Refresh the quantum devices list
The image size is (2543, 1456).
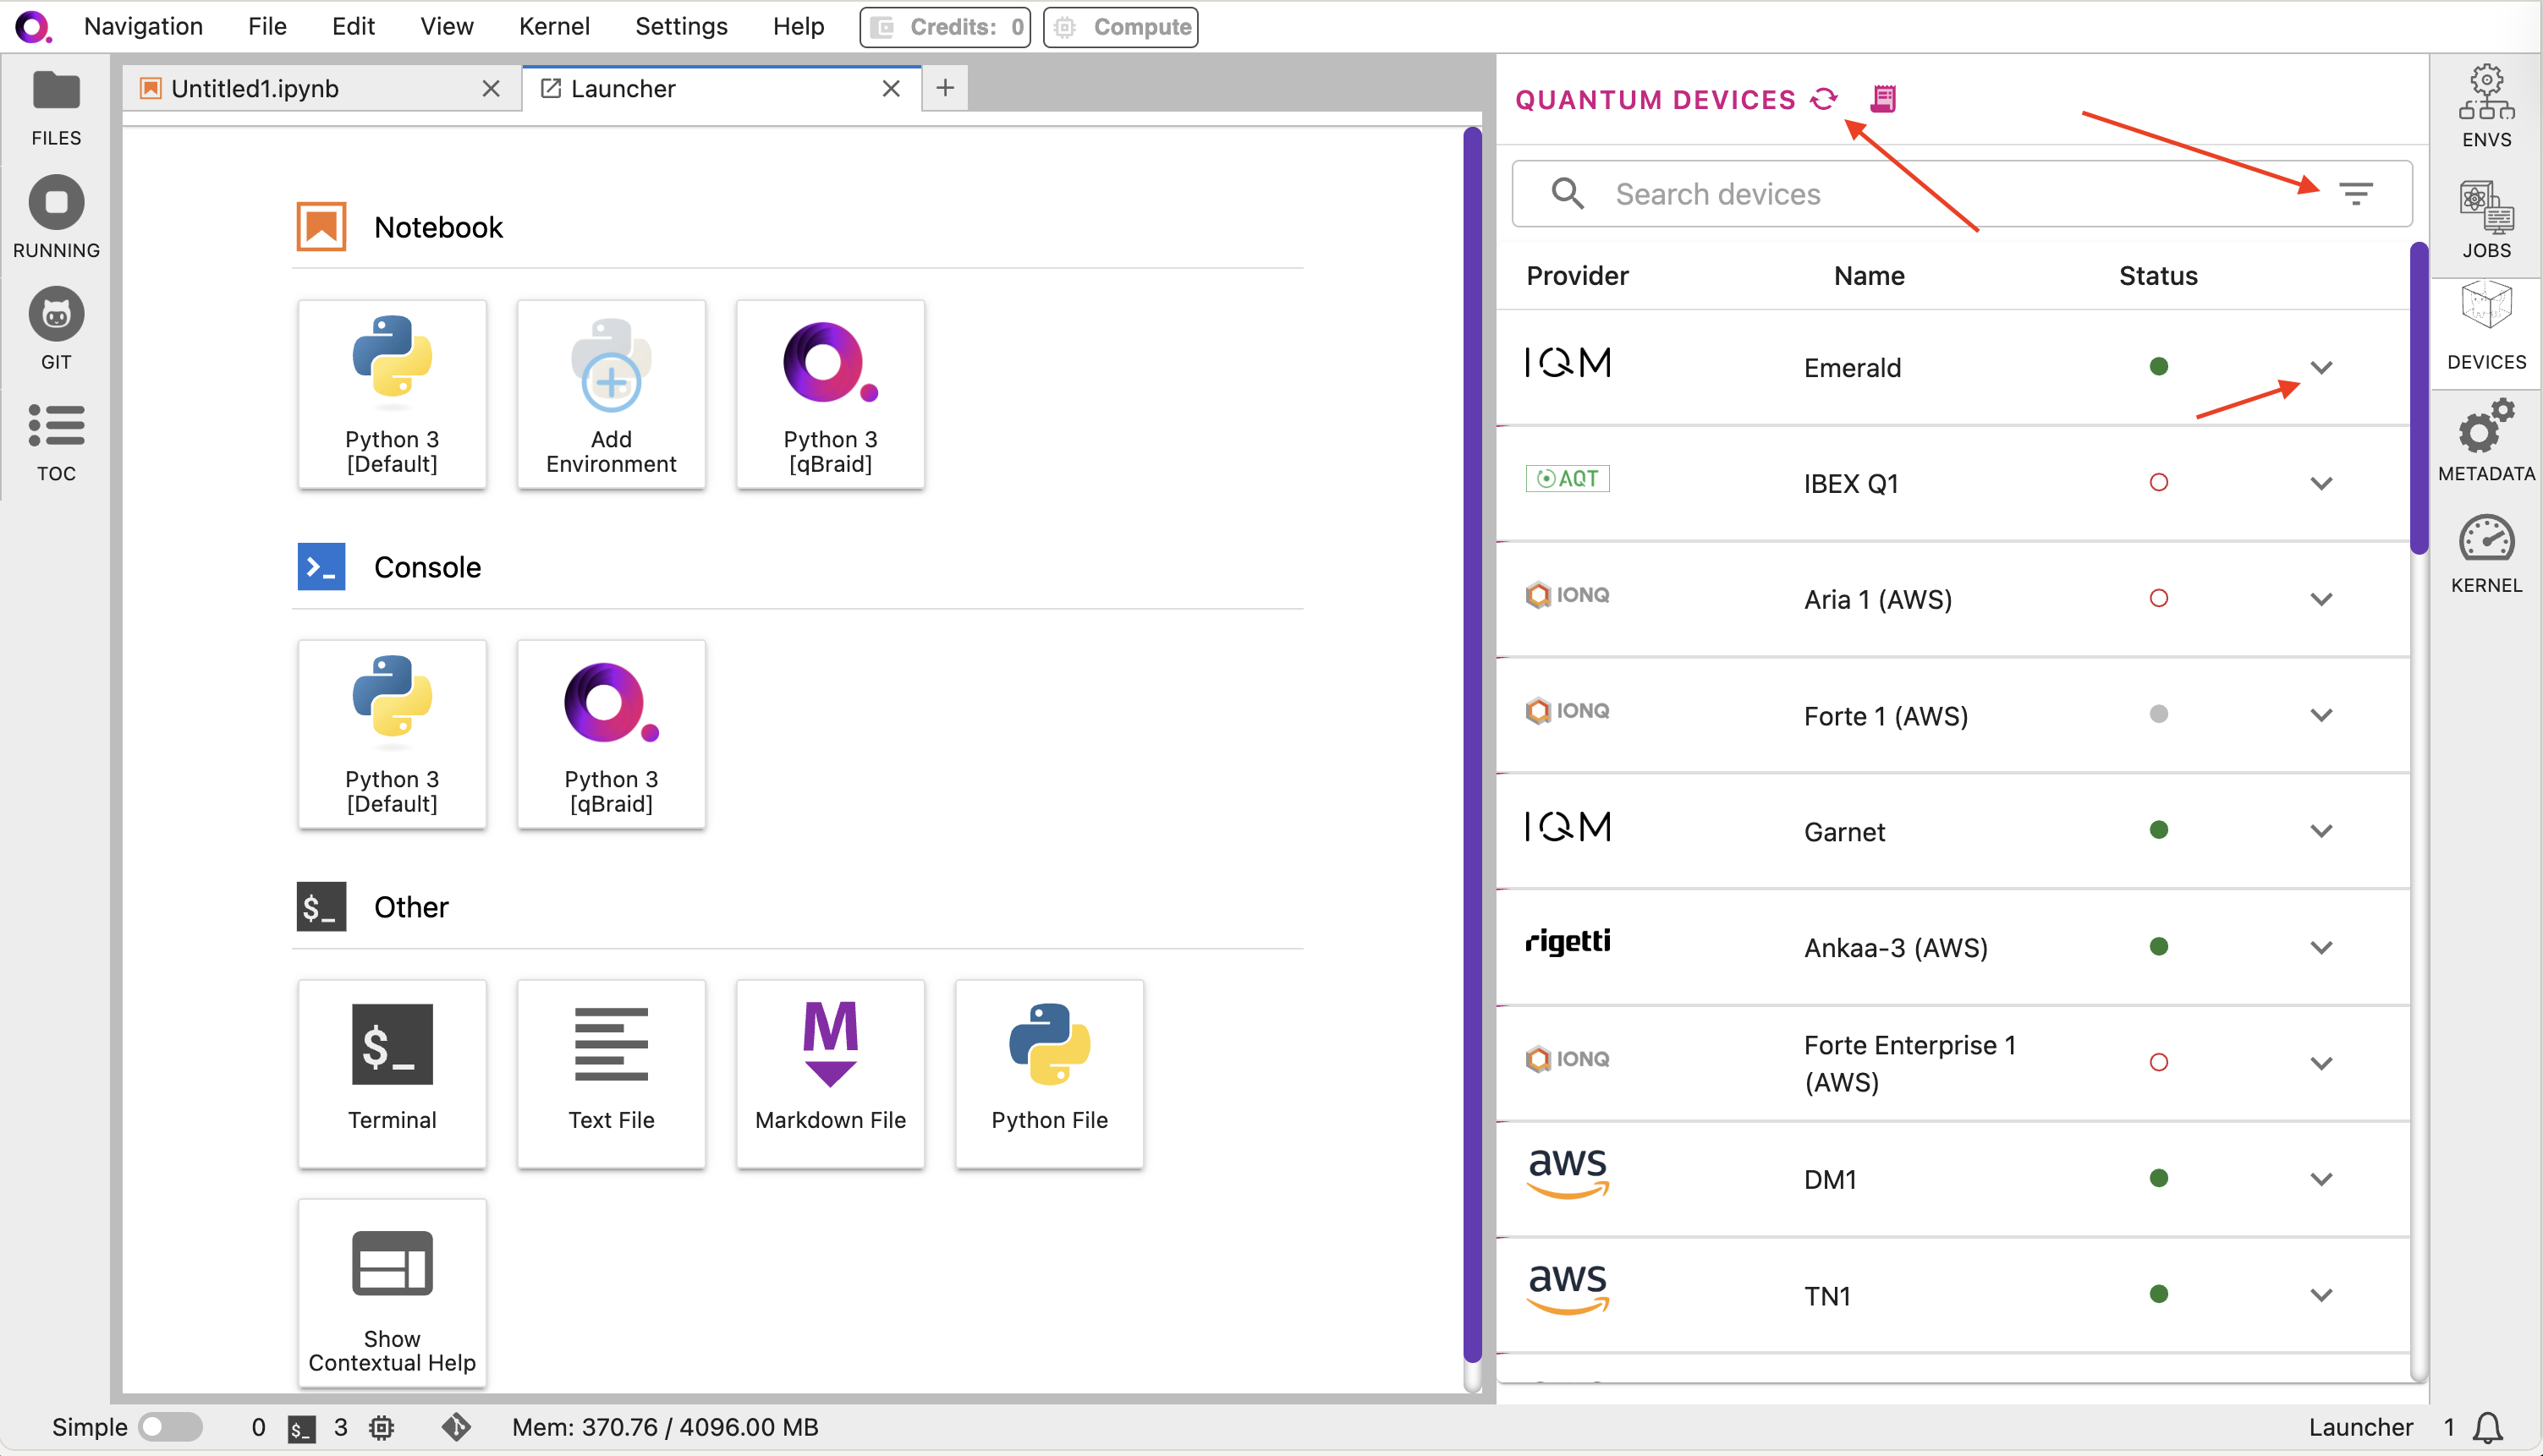[1824, 99]
